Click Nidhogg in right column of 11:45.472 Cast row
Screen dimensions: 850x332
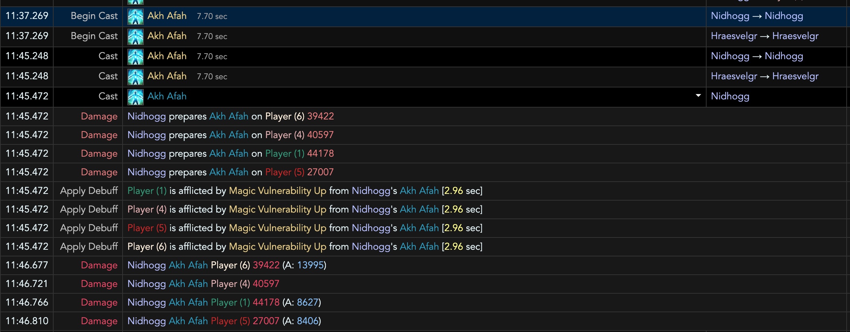coord(730,96)
